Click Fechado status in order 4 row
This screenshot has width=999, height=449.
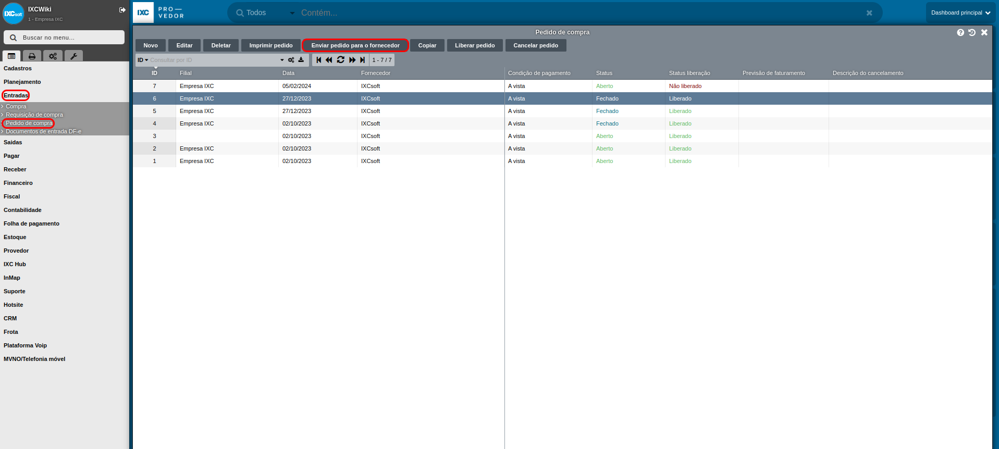607,123
